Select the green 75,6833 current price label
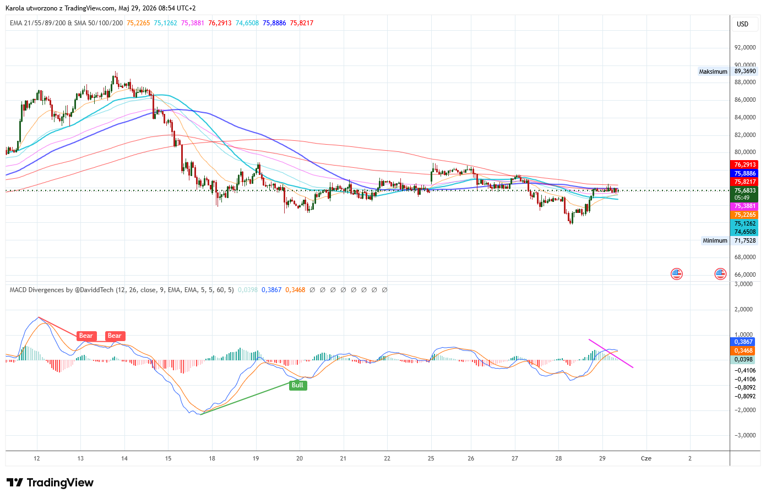This screenshot has width=766, height=499. (x=745, y=190)
